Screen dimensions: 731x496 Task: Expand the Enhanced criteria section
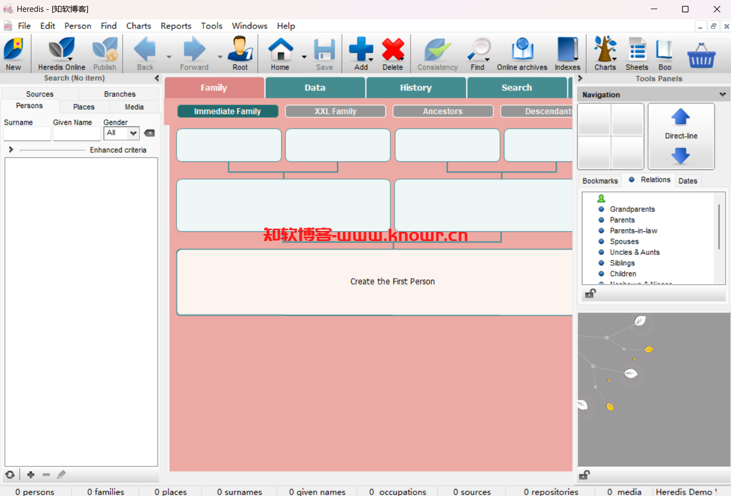11,150
